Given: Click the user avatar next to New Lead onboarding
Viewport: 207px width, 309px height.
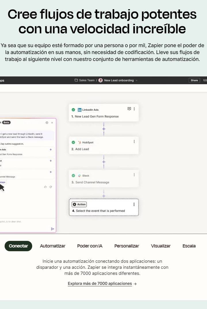Looking at the screenshot, I should pyautogui.click(x=101, y=80).
